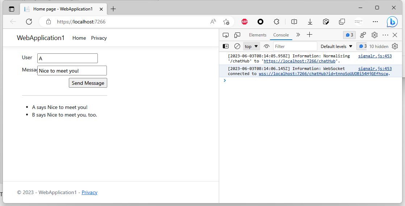Close the Home page browser tab
The image size is (405, 206).
(x=101, y=9)
